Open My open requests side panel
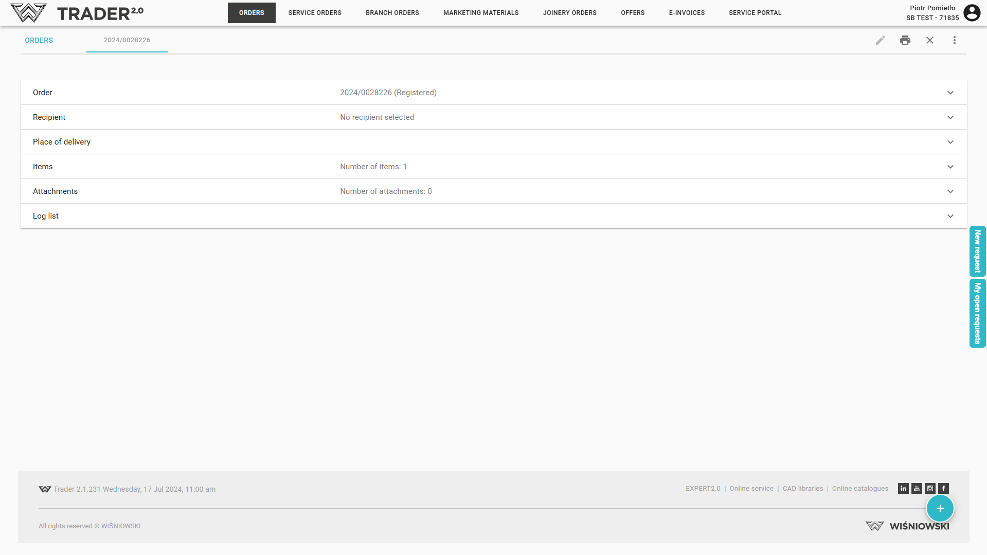The width and height of the screenshot is (987, 555). (x=977, y=313)
